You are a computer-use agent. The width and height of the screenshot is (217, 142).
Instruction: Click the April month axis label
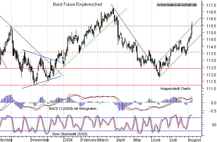tap(121, 140)
